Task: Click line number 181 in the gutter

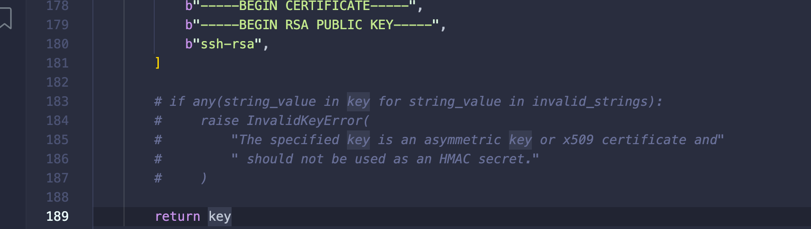Action: point(57,63)
